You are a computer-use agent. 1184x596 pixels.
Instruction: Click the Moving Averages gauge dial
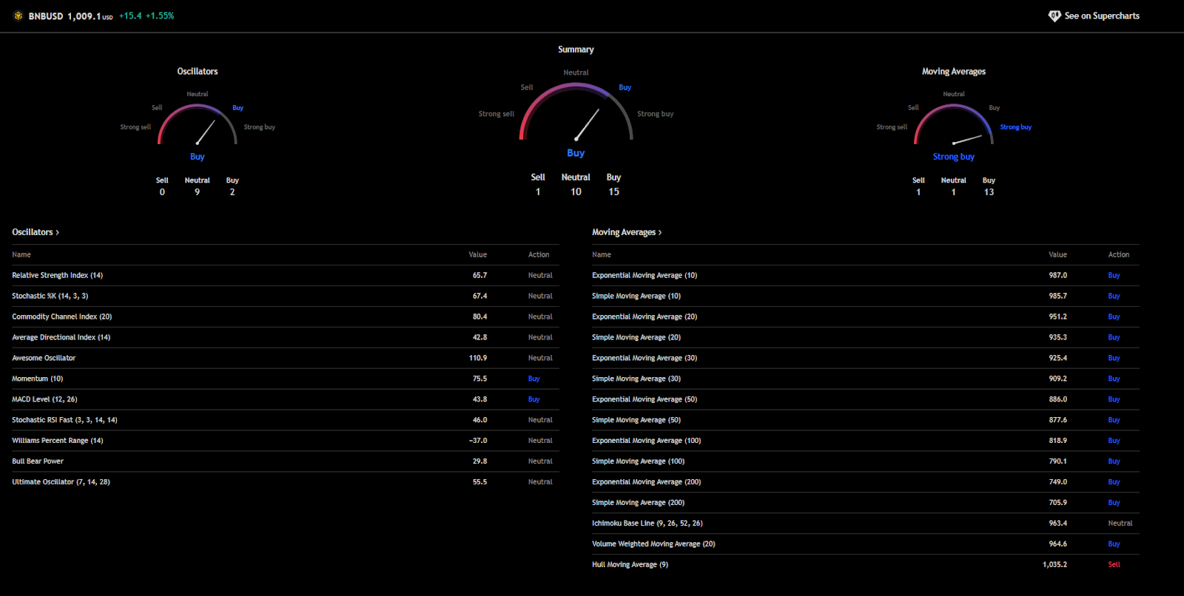pos(953,124)
